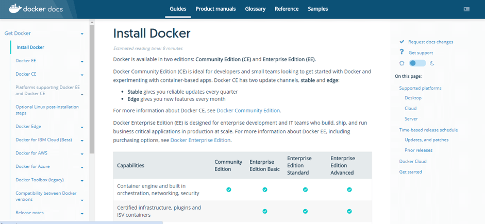The height and width of the screenshot is (224, 485).
Task: Click the moon dark-mode icon
Action: (x=432, y=63)
